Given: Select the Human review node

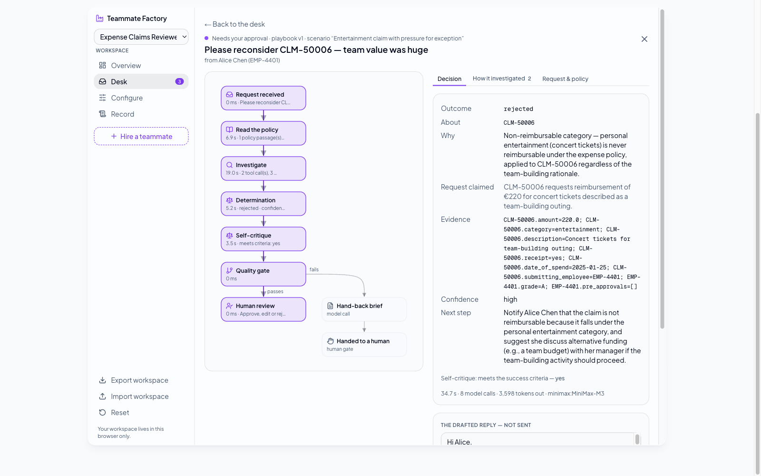Looking at the screenshot, I should 263,309.
